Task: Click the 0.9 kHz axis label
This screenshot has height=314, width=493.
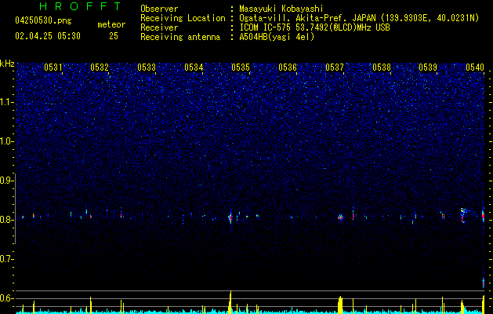Action: pos(7,181)
